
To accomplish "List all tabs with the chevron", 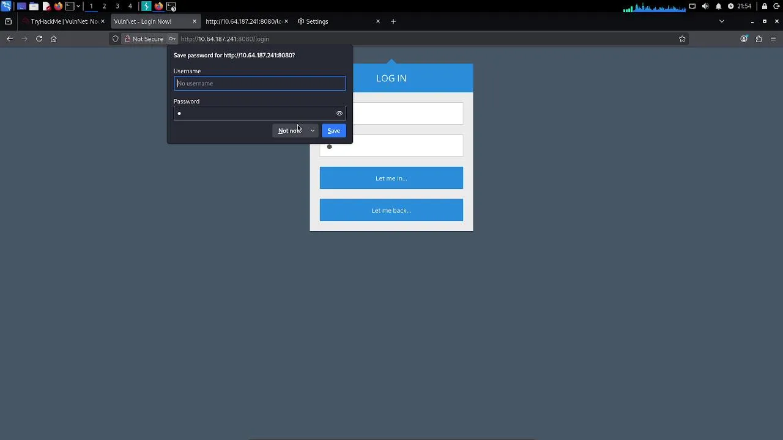I will click(x=722, y=21).
